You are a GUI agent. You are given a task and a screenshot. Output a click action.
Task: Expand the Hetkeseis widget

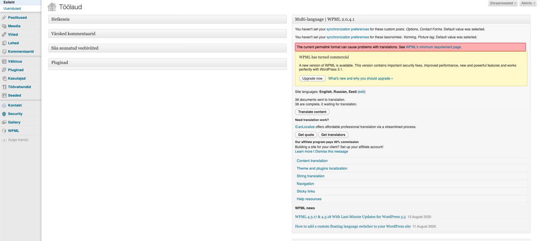click(x=168, y=19)
